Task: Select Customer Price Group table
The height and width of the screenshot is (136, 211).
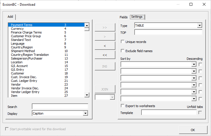Action: click(46, 36)
